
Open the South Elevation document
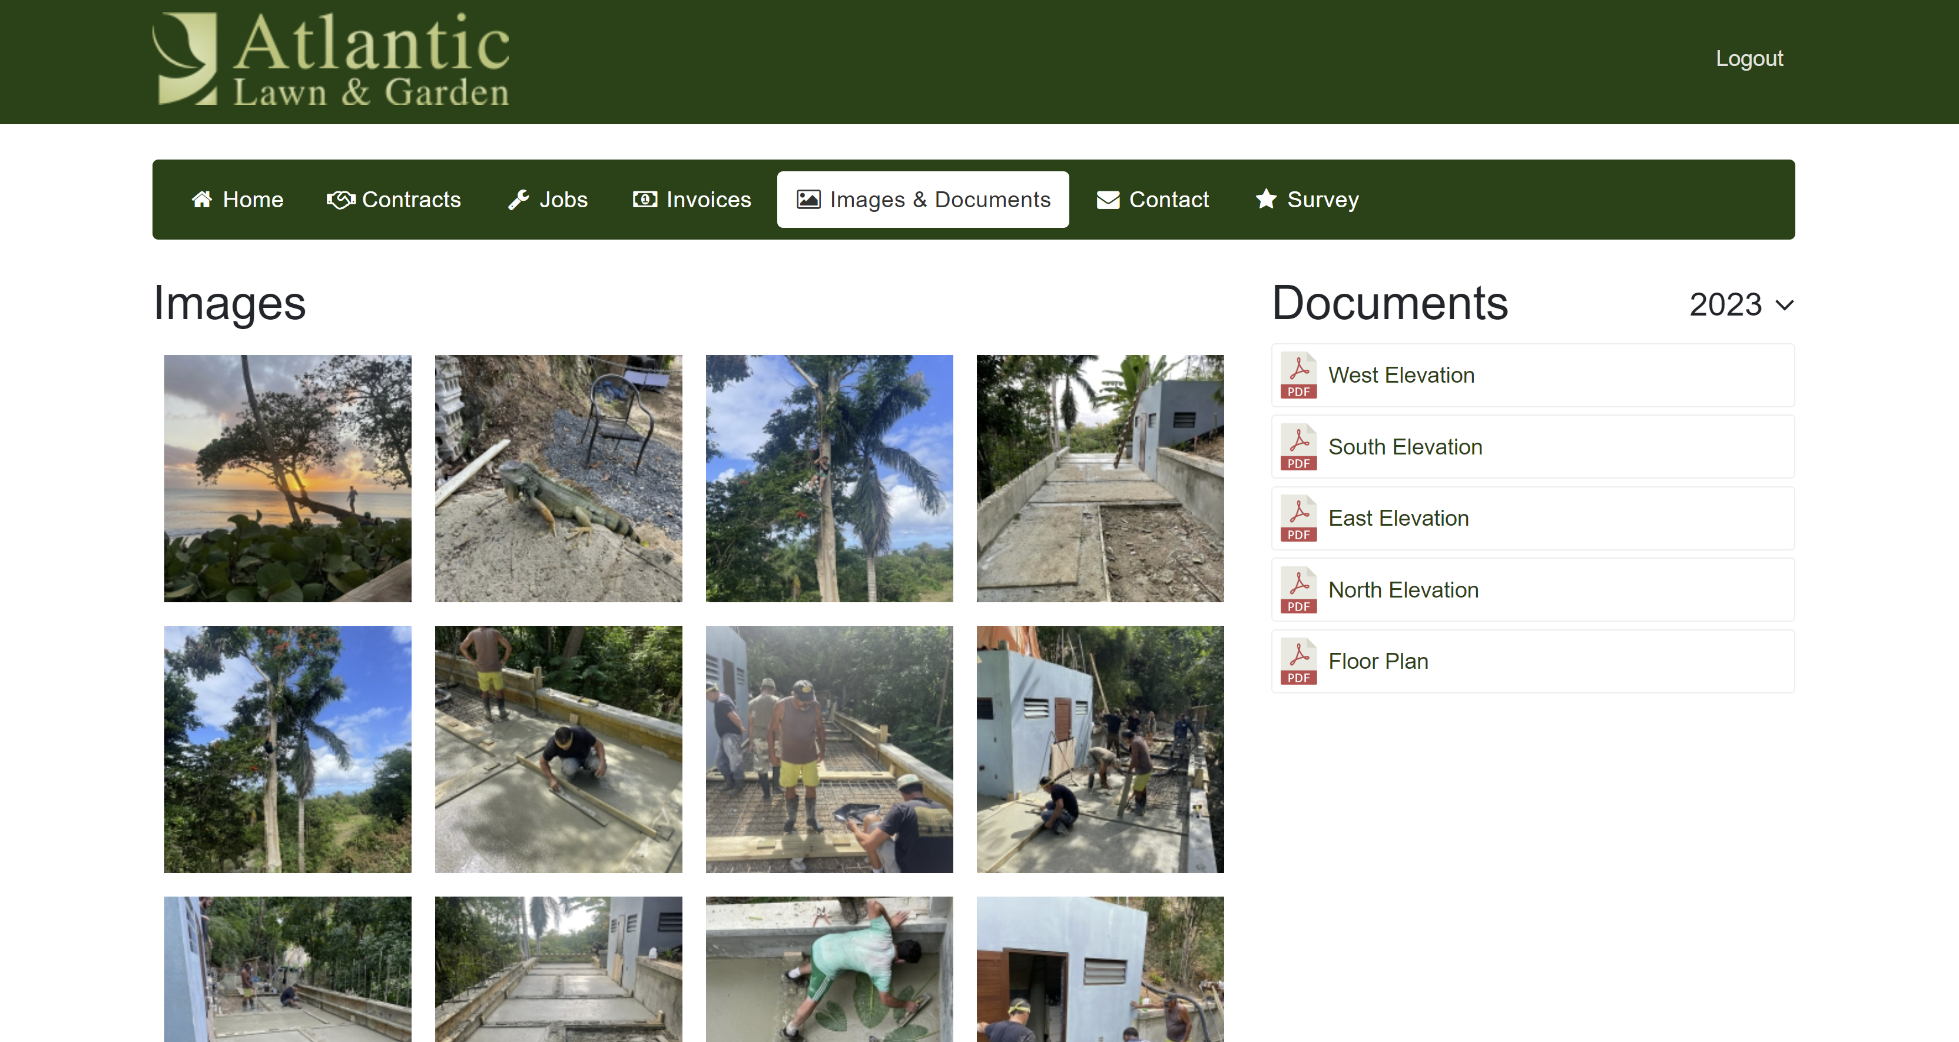[1533, 446]
